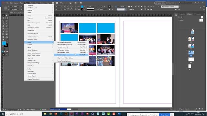Select the Pen tool
Image resolution: width=207 pixels, height=116 pixels.
pyautogui.click(x=4, y=26)
